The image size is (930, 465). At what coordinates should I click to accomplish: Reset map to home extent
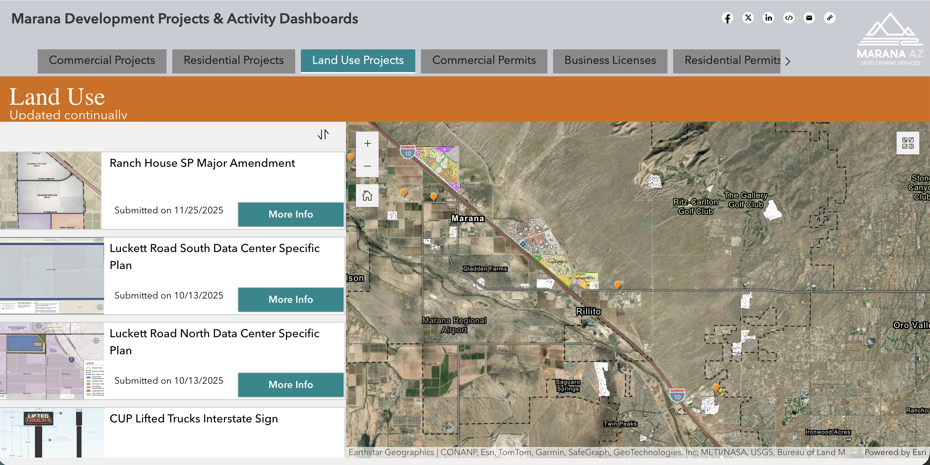tap(367, 196)
